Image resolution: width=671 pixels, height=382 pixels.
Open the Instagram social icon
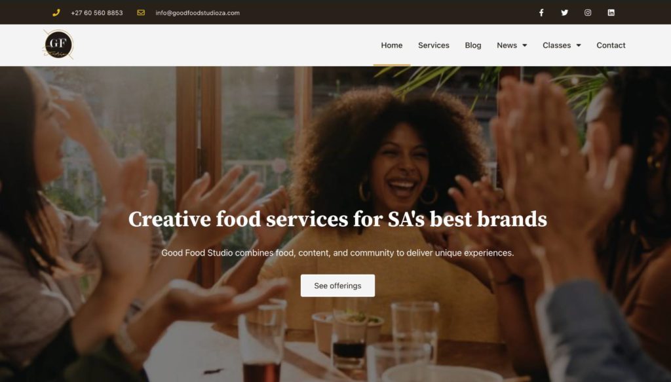pyautogui.click(x=588, y=13)
